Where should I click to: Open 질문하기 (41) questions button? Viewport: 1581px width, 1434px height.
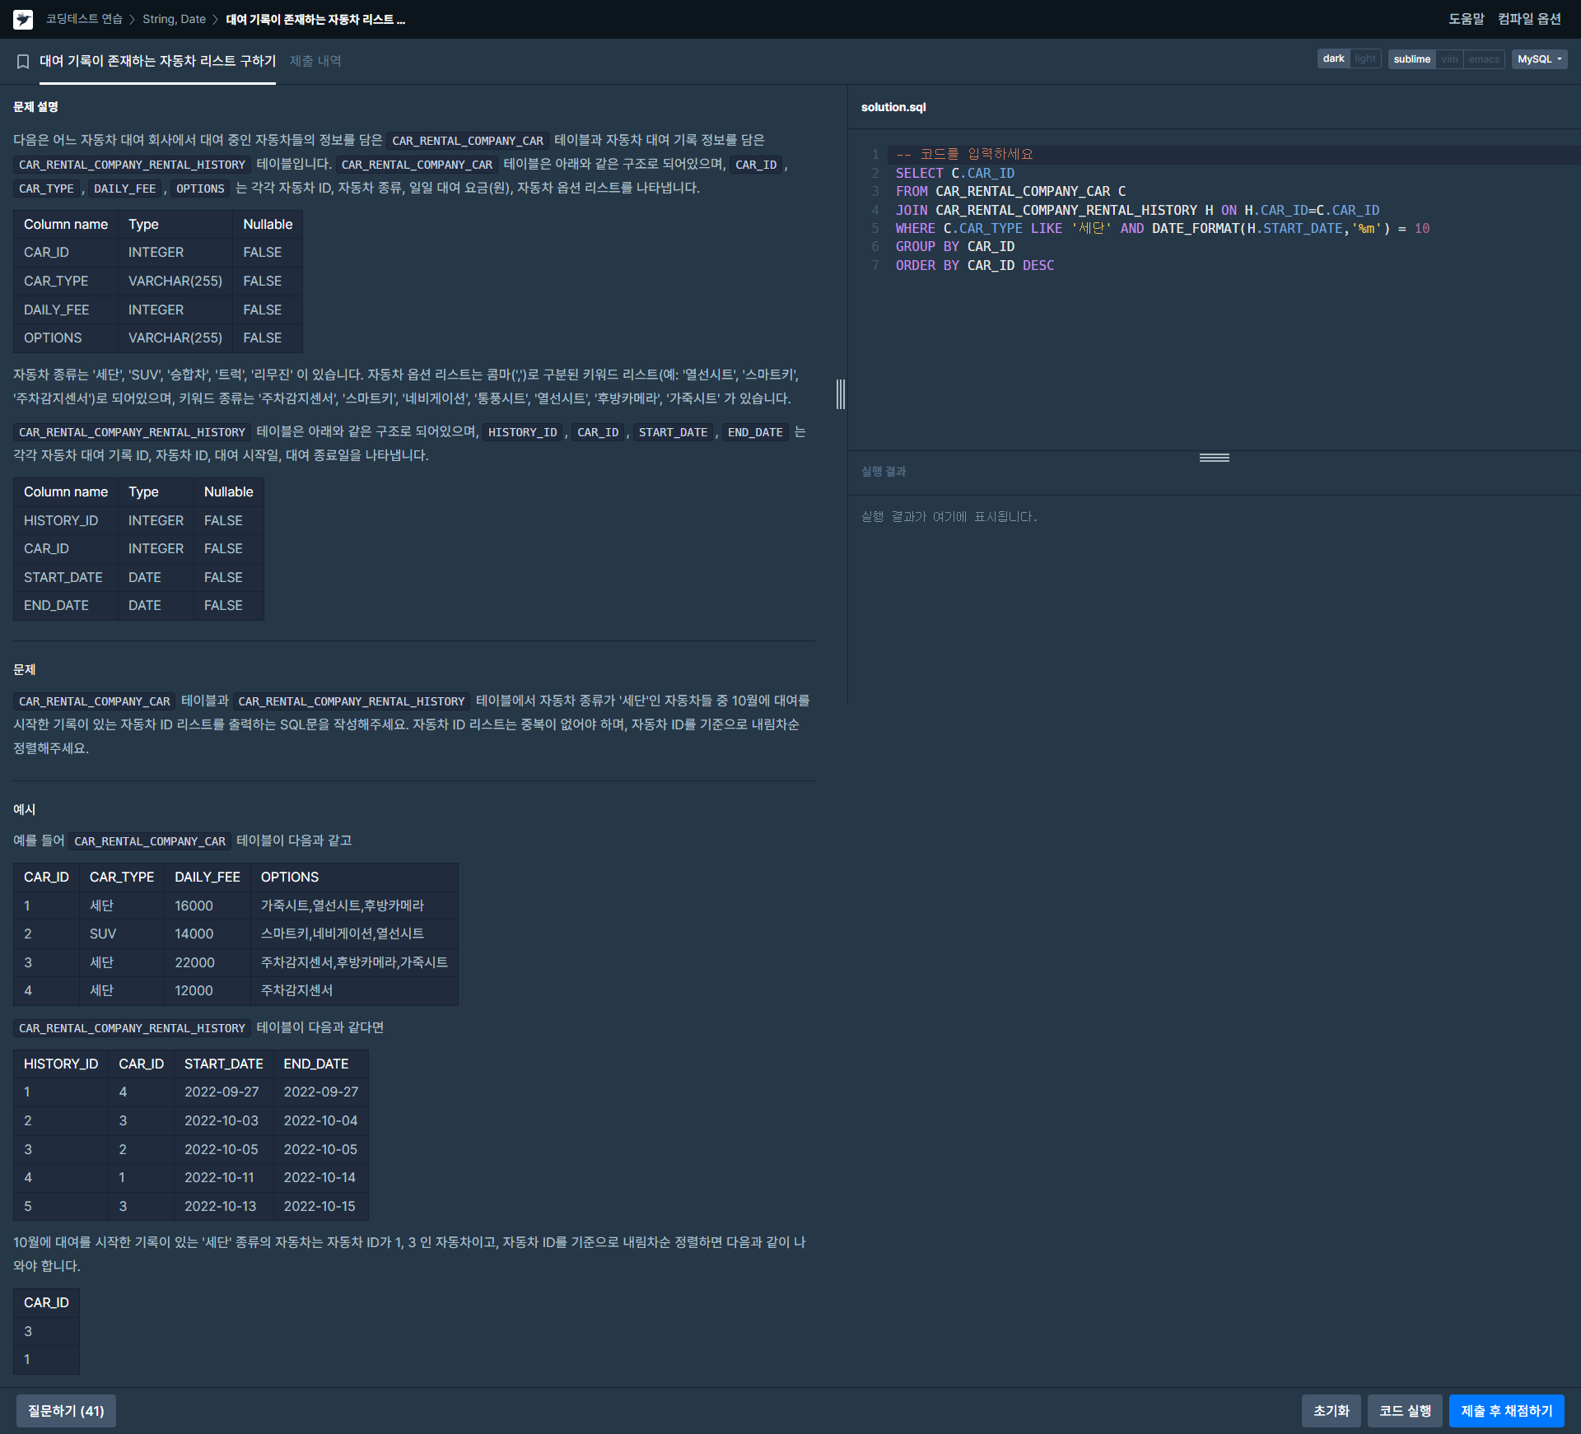click(66, 1410)
